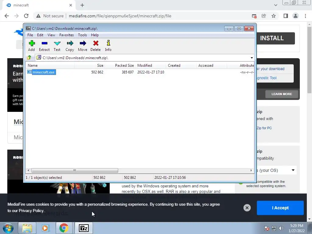Open the Chrome three-dot menu
Screen dimensions: 312x234
click(x=305, y=16)
